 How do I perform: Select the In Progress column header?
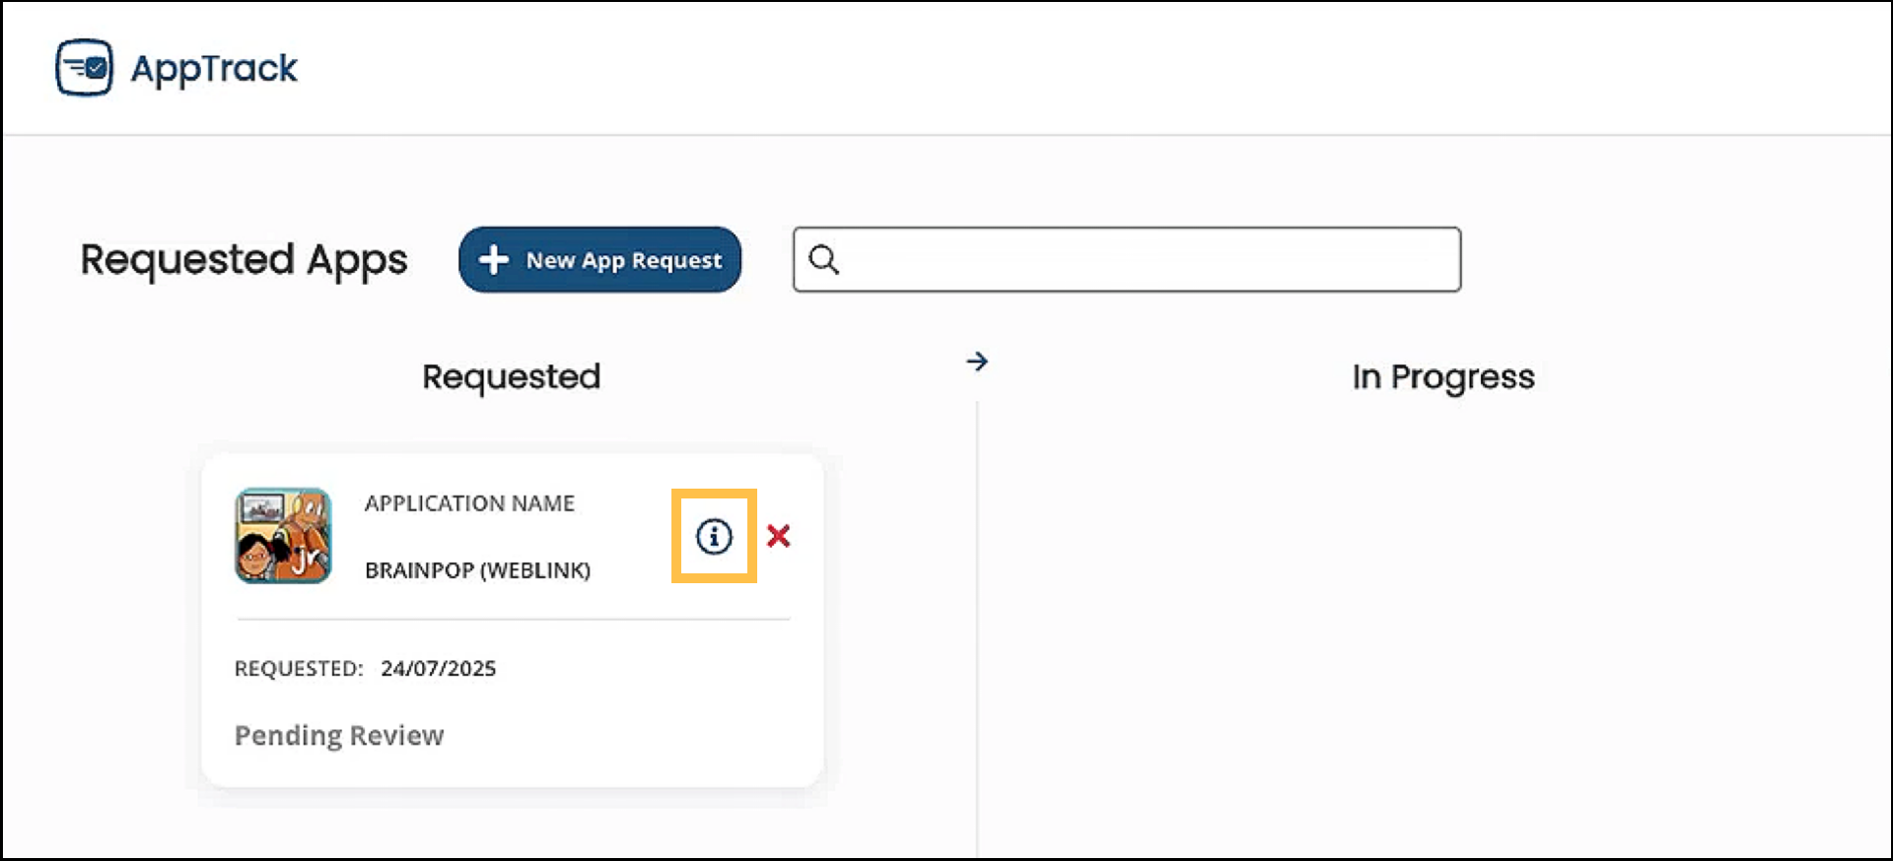1442,376
